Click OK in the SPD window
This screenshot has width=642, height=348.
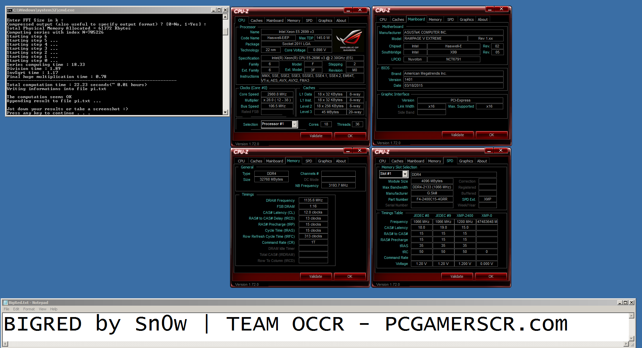[491, 276]
